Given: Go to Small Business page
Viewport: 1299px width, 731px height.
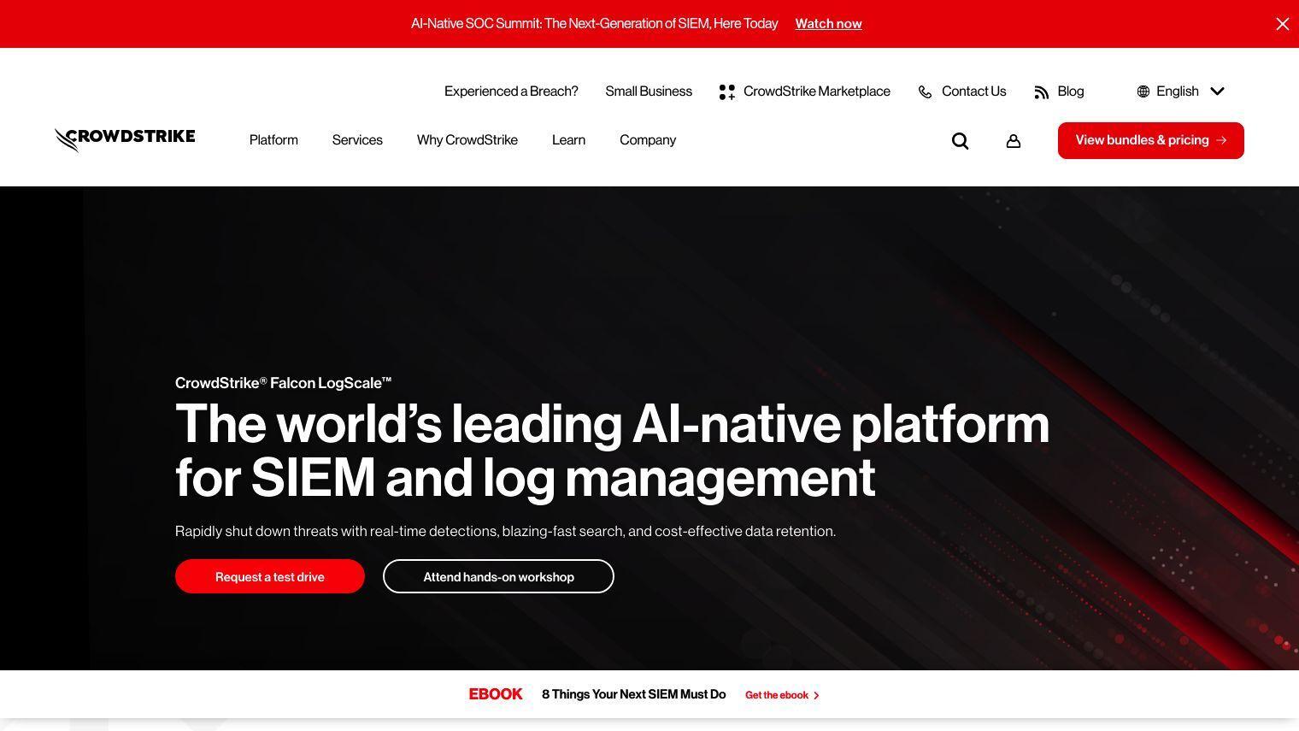Looking at the screenshot, I should click(649, 91).
